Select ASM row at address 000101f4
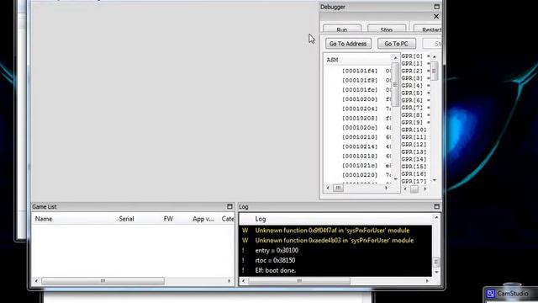This screenshot has width=538, height=303. pyautogui.click(x=358, y=71)
